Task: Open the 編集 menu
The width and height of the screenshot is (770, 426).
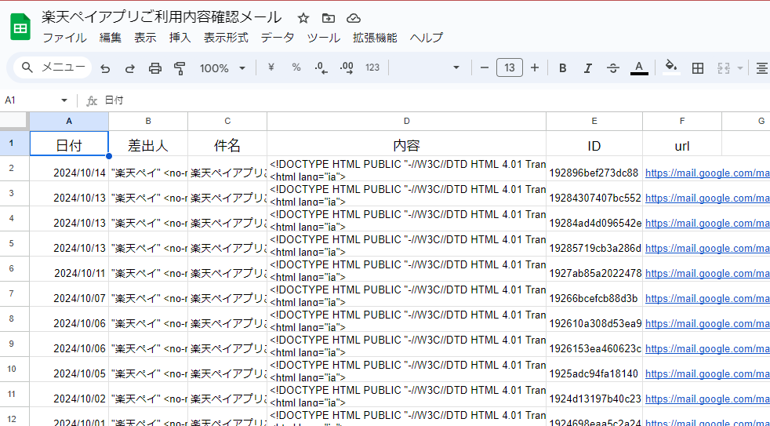Action: click(x=110, y=38)
